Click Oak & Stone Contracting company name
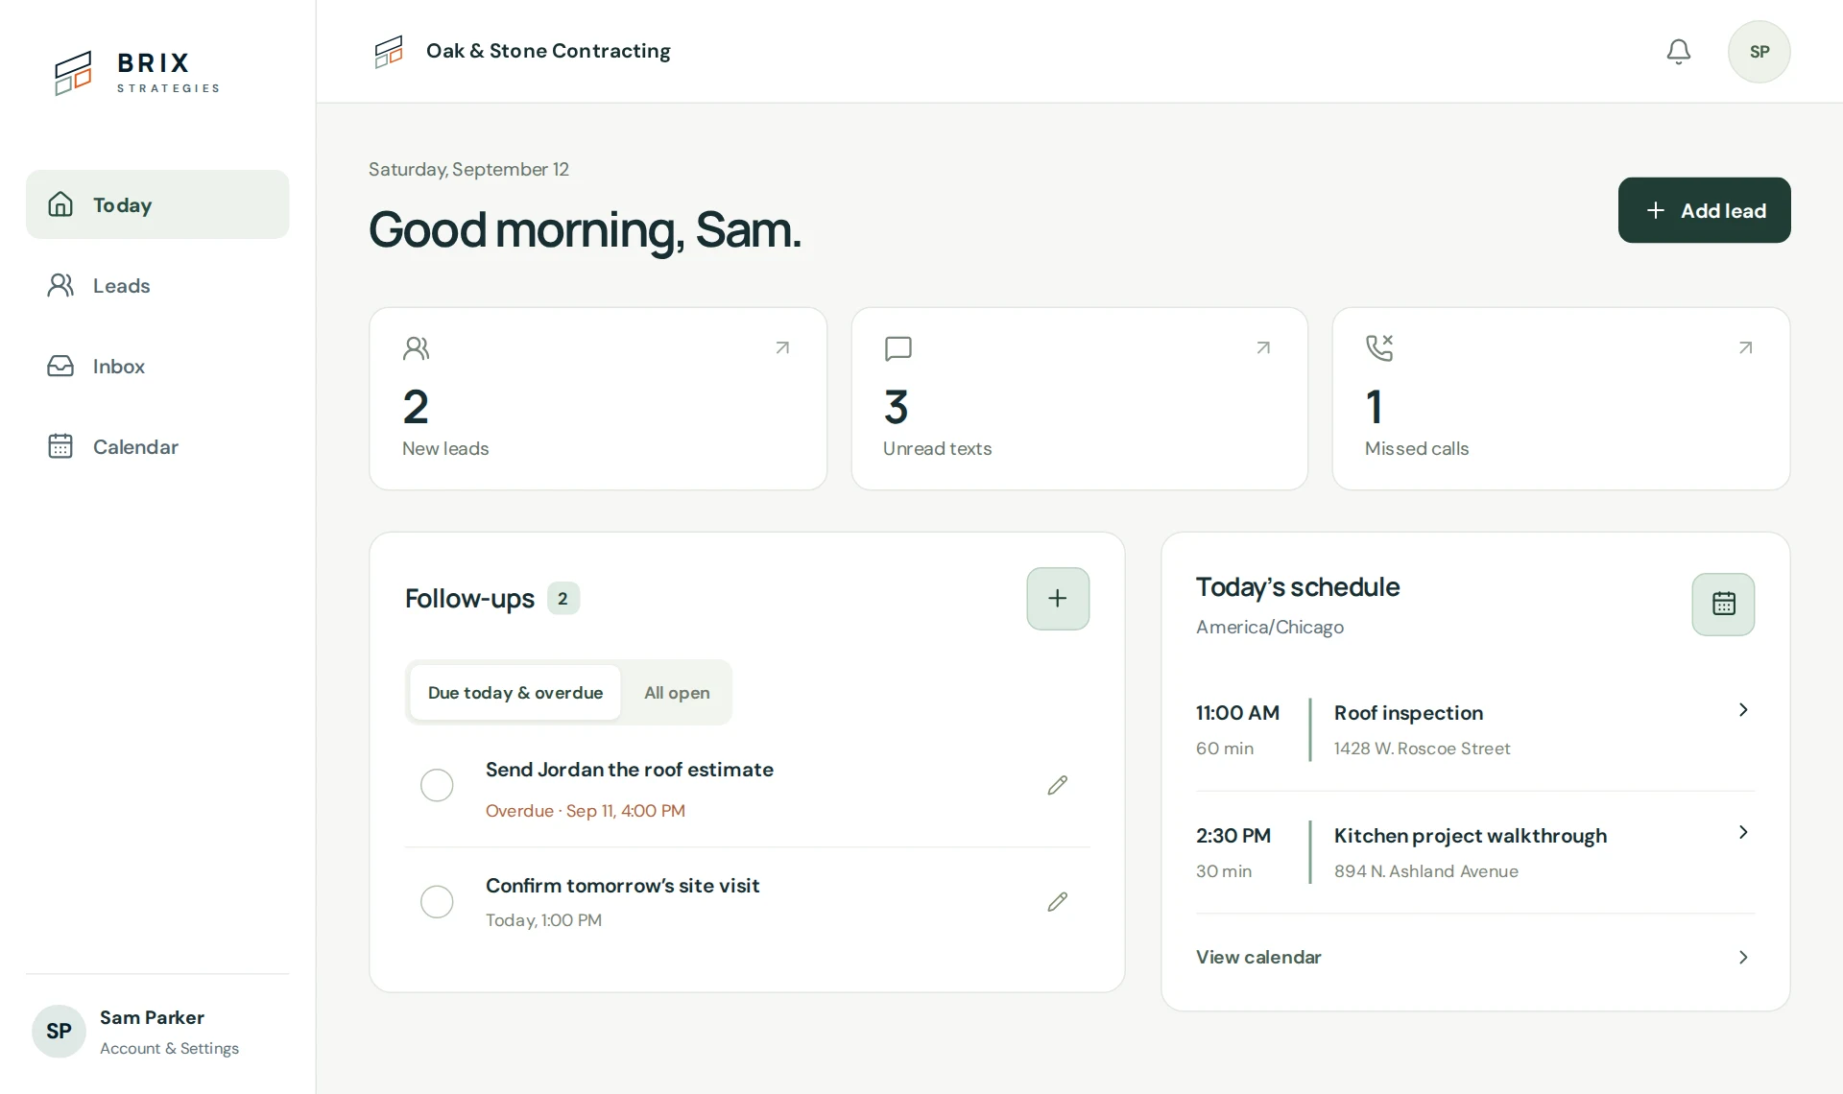Screen dimensions: 1843x1094 [x=548, y=51]
